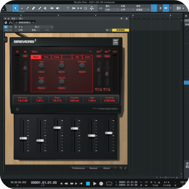Screen dimensions: 189x189
Task: Select the Eraser tool
Action: point(34,8)
